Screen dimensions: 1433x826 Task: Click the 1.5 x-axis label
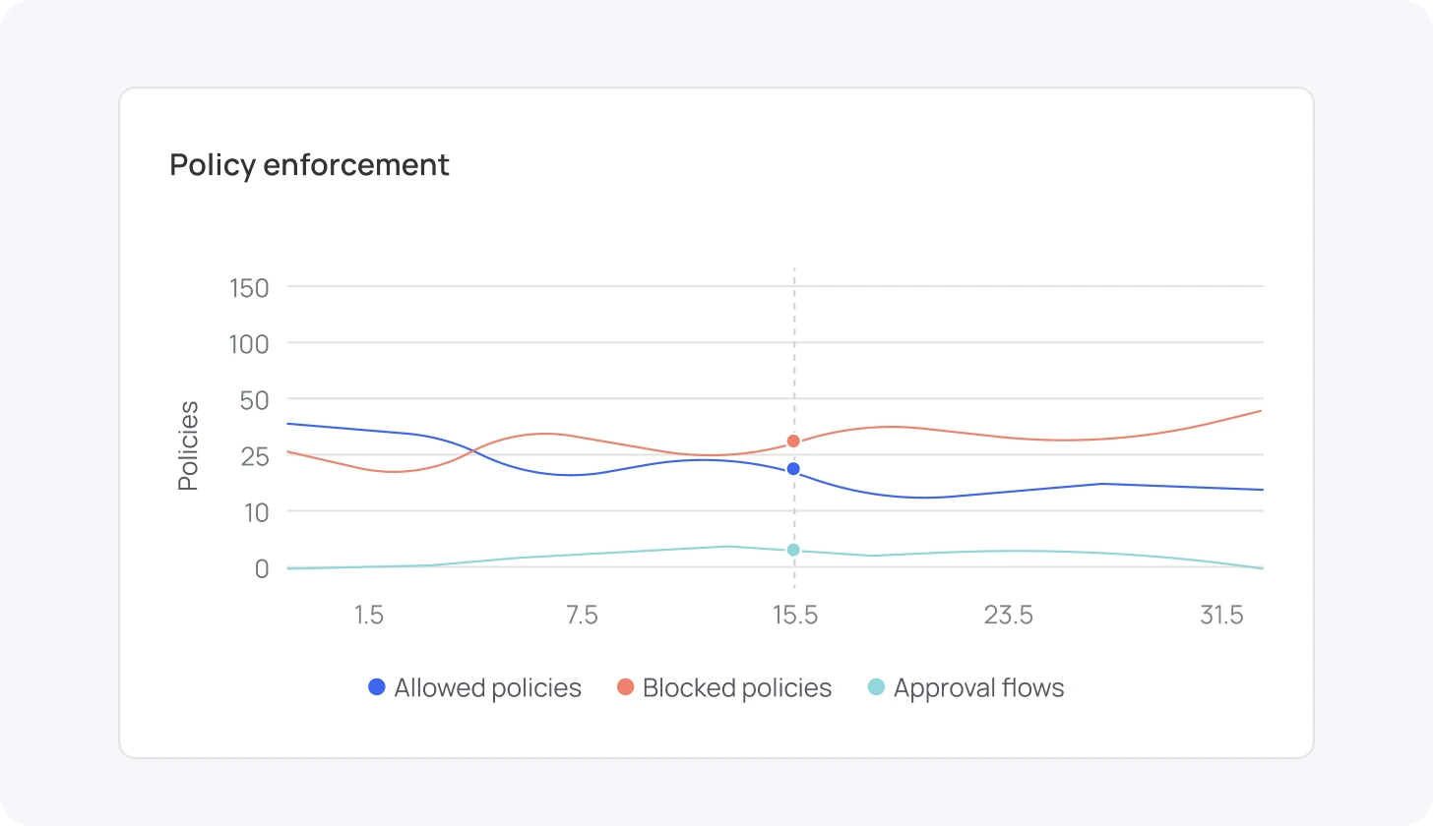click(x=368, y=616)
